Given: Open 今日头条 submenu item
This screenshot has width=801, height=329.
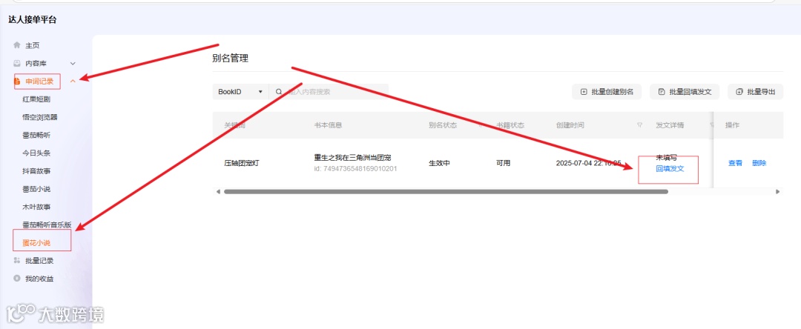Looking at the screenshot, I should 36,153.
